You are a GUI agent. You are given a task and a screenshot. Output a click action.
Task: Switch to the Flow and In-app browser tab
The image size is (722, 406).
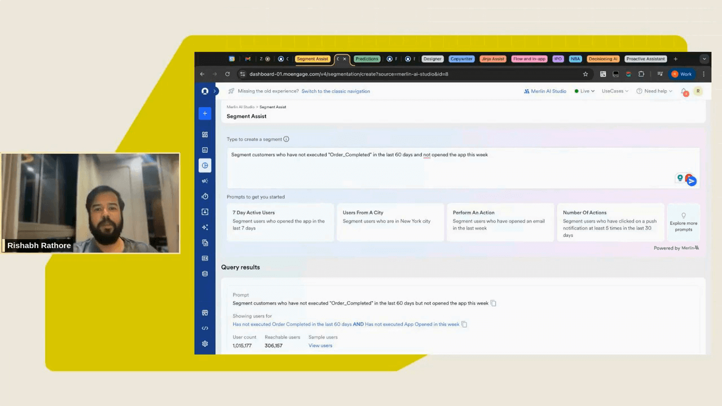click(x=529, y=59)
